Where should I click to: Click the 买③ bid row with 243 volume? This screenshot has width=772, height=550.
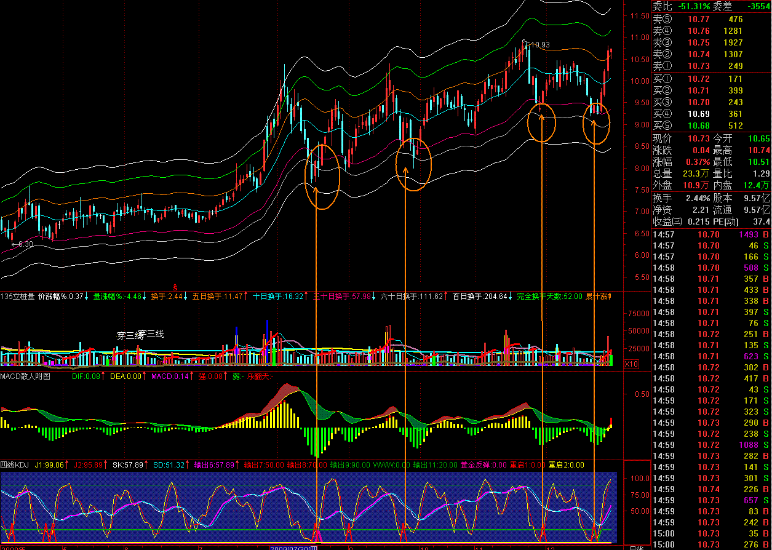point(711,102)
